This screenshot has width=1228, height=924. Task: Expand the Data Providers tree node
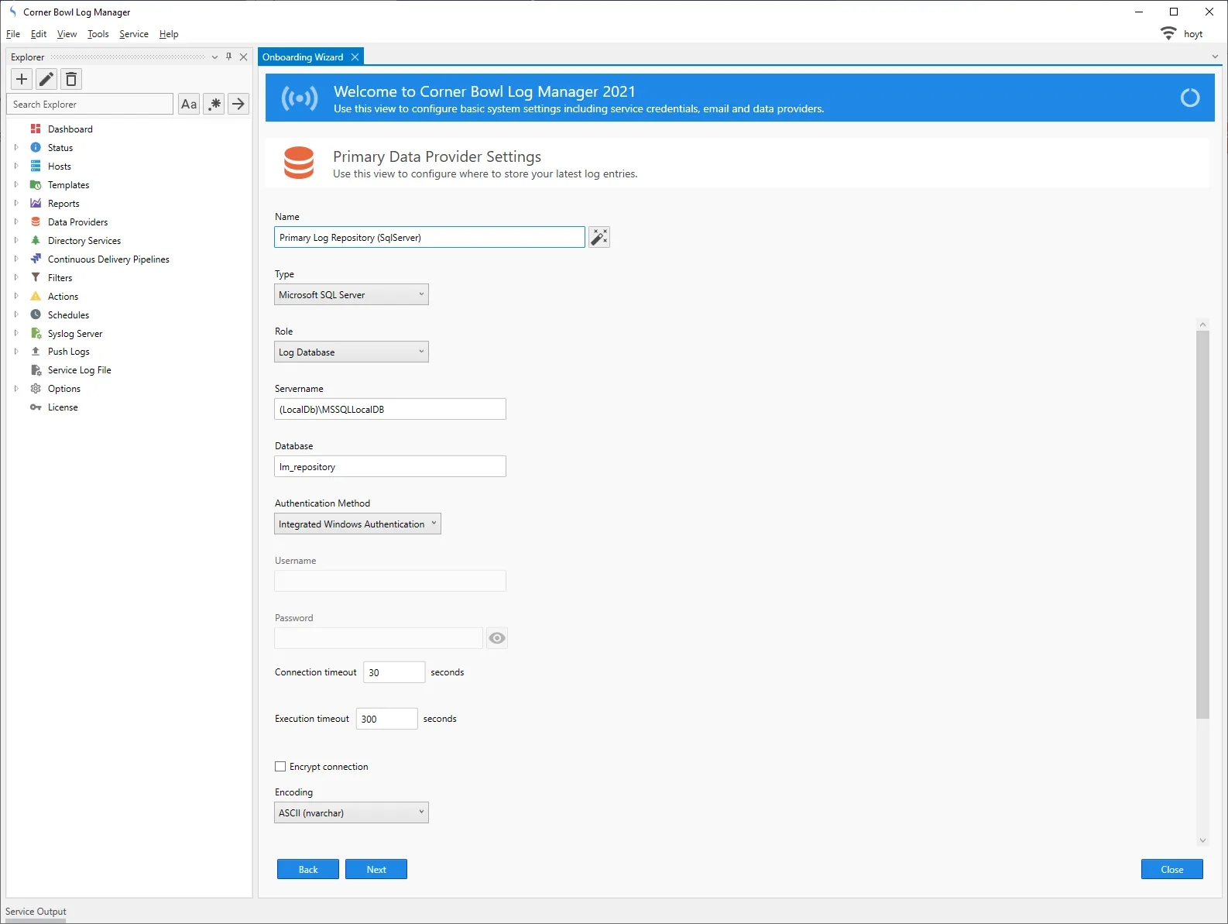point(16,222)
